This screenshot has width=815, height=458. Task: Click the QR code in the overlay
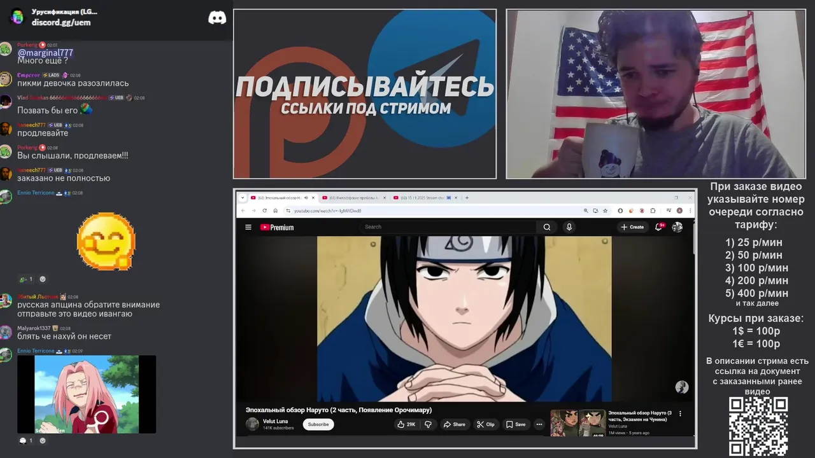pyautogui.click(x=758, y=426)
